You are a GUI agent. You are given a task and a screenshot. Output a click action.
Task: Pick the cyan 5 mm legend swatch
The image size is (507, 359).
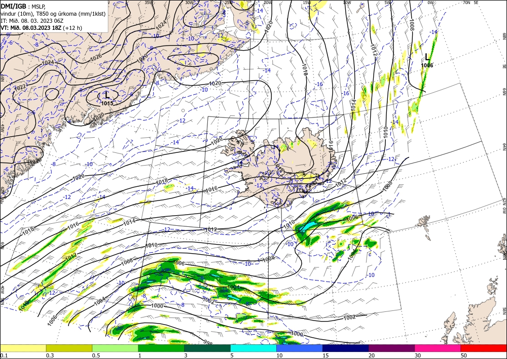[253, 348]
